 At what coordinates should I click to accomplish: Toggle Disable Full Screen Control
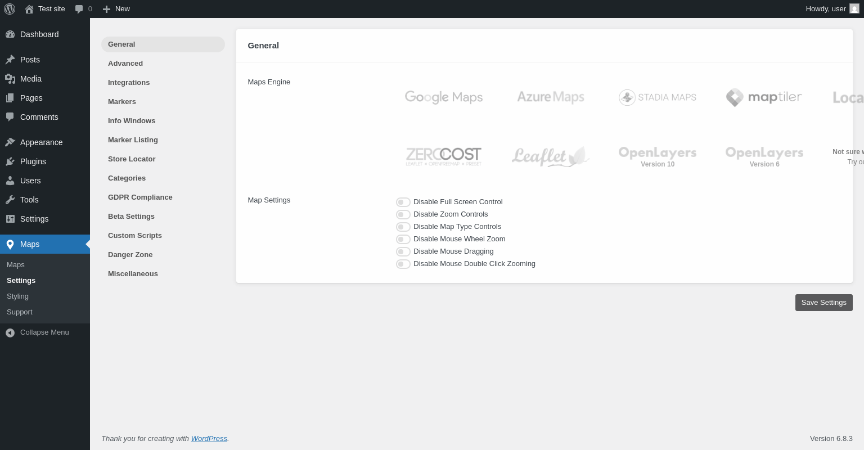pyautogui.click(x=403, y=202)
